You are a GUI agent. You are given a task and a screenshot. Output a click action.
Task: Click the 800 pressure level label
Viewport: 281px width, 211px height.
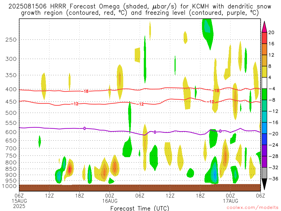tap(11, 163)
